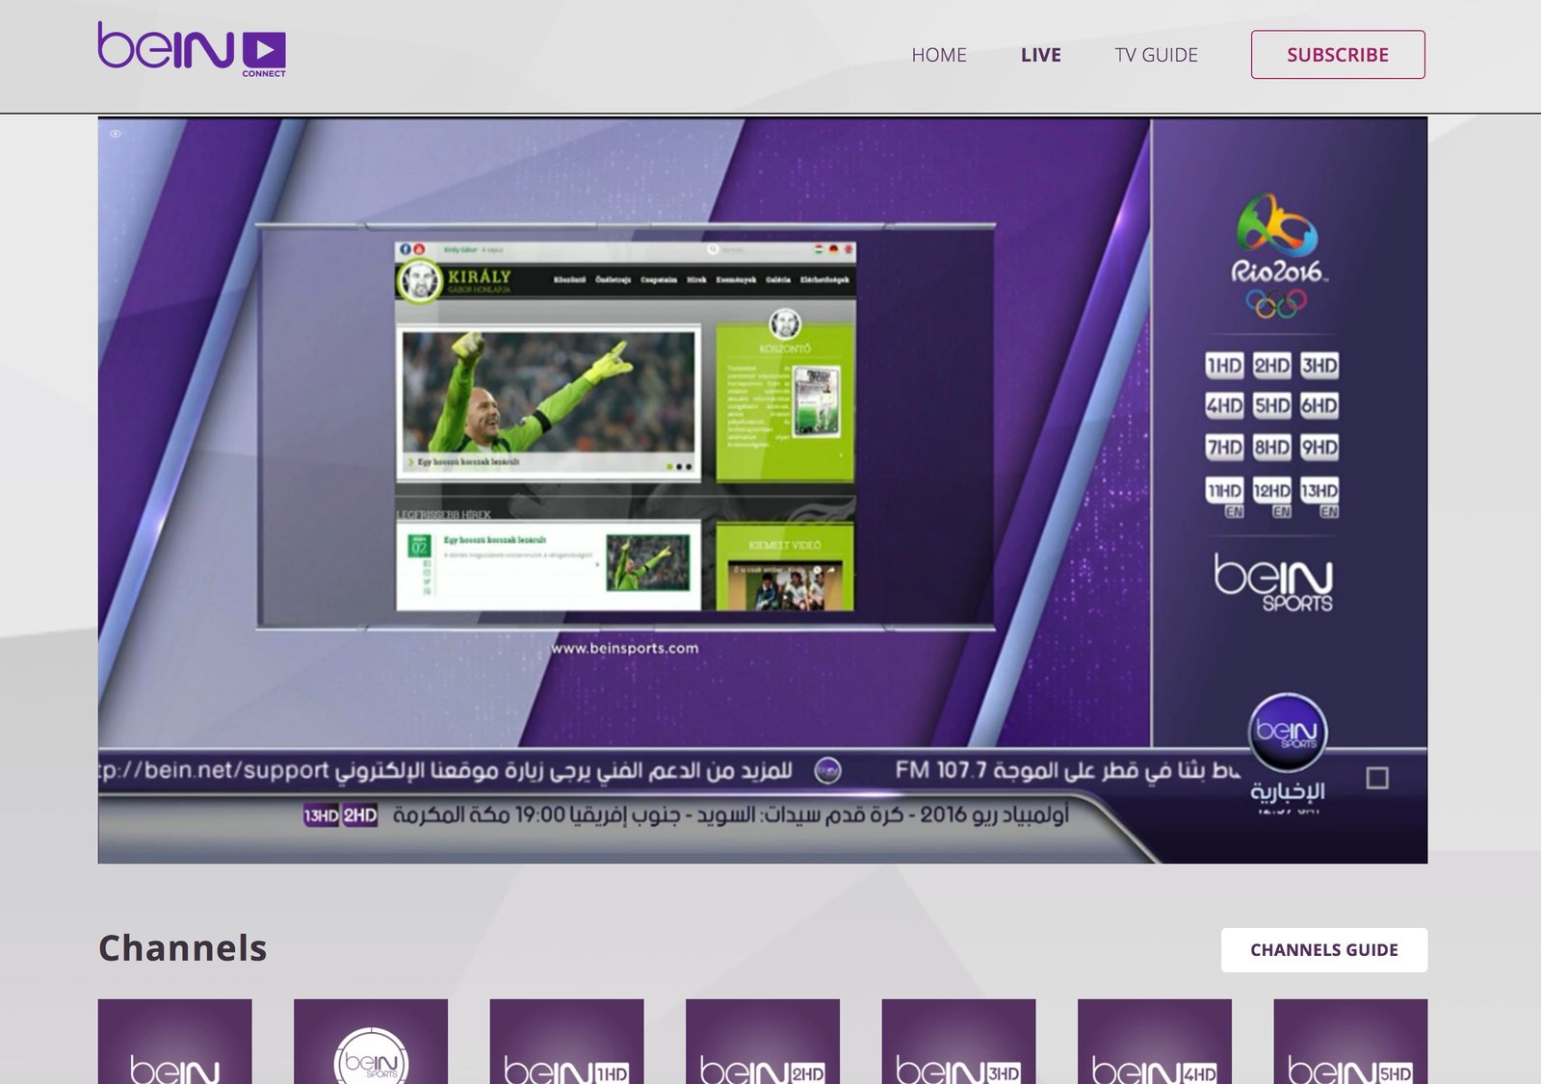The image size is (1541, 1084).
Task: Choose the beIN 3HD channel
Action: click(x=959, y=1042)
